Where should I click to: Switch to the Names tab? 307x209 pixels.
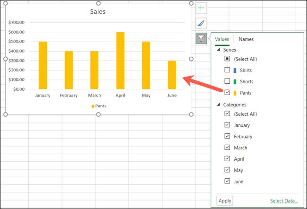click(246, 39)
